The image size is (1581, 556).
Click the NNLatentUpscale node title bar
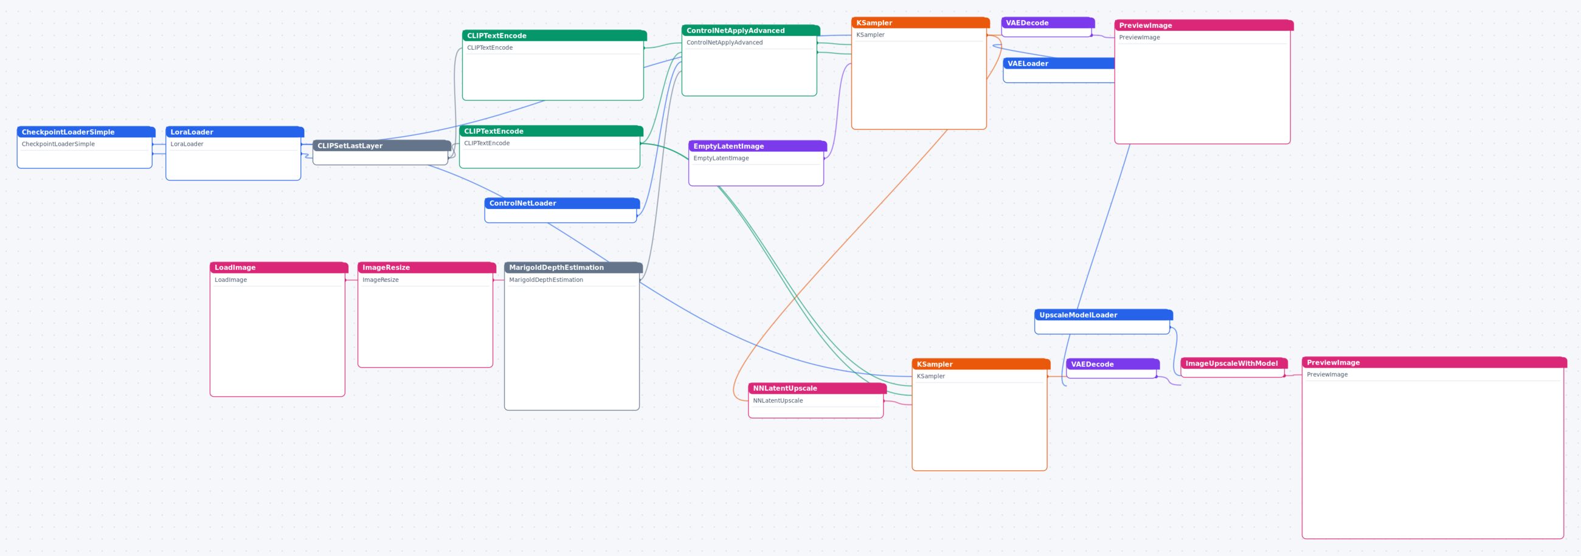click(817, 388)
